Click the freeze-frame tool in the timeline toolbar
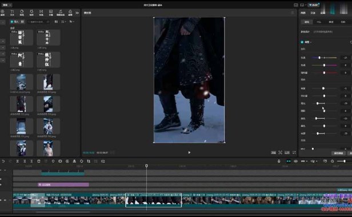Image resolution: width=352 pixels, height=217 pixels. click(x=60, y=161)
